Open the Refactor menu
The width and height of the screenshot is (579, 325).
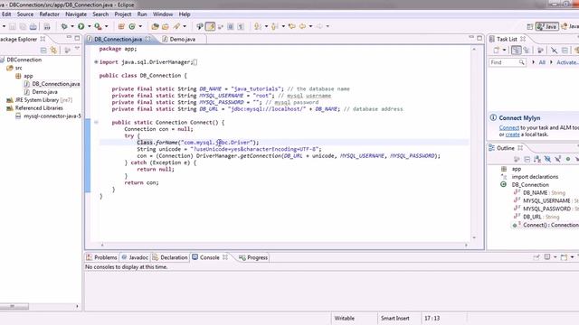pos(49,14)
